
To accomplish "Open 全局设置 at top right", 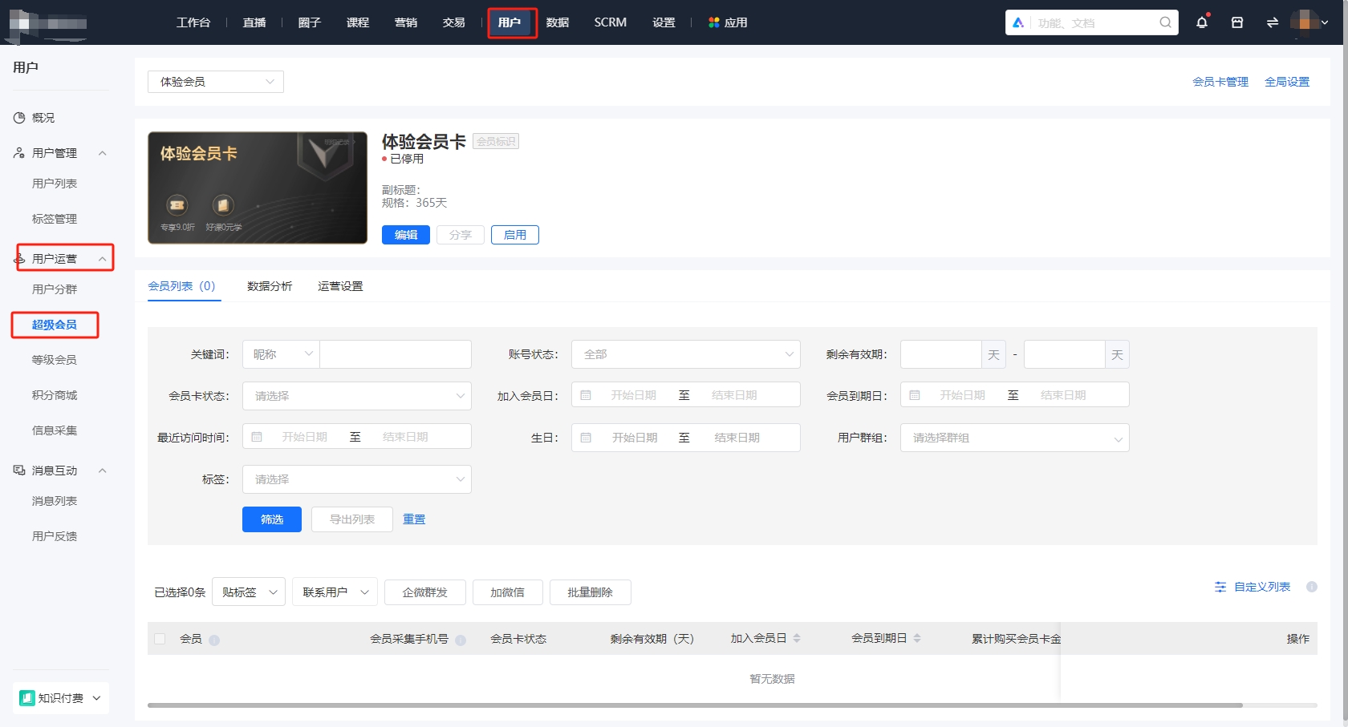I will click(x=1287, y=81).
